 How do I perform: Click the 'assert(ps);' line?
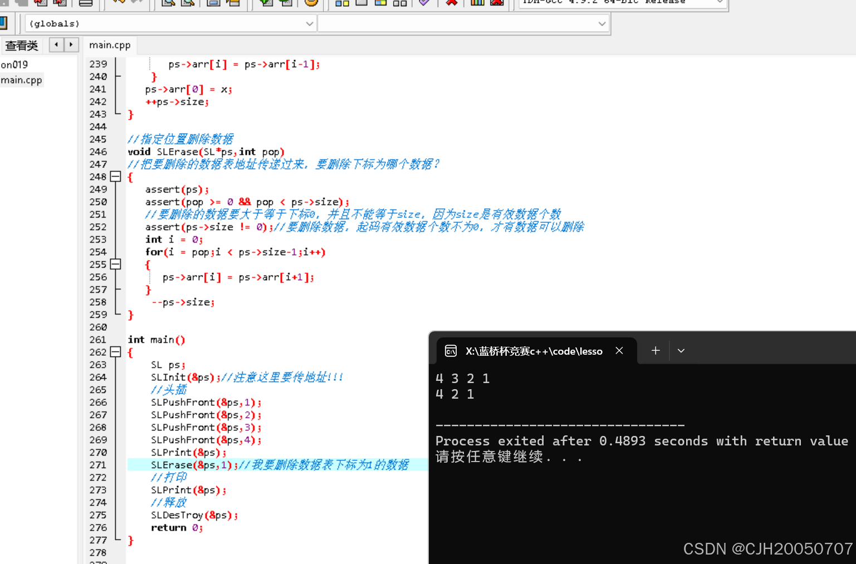pyautogui.click(x=177, y=189)
